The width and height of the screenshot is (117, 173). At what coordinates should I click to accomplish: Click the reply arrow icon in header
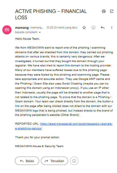[103, 28]
